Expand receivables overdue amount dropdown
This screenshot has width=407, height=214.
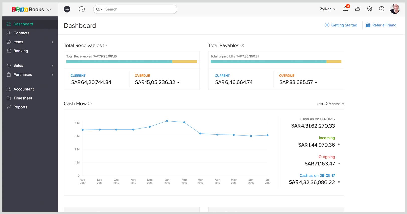(x=178, y=83)
